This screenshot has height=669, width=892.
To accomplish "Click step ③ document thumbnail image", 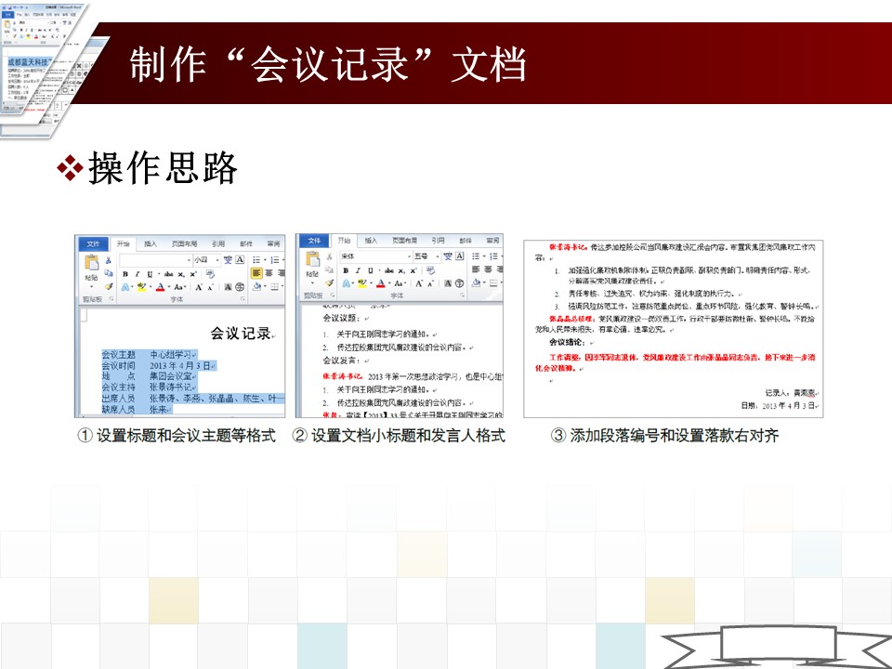I will tap(674, 329).
